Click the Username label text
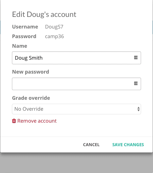Screen dimensions: 153x173 (25, 27)
